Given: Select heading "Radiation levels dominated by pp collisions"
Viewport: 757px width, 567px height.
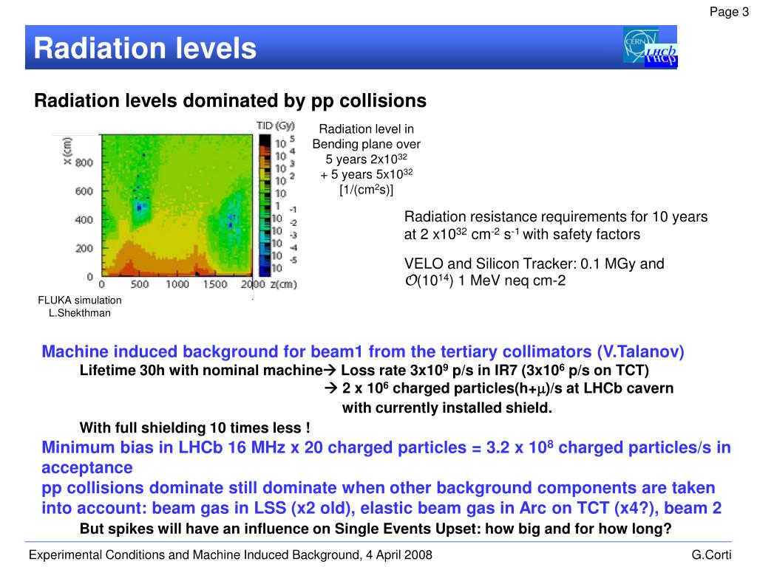Looking at the screenshot, I should point(231,100).
